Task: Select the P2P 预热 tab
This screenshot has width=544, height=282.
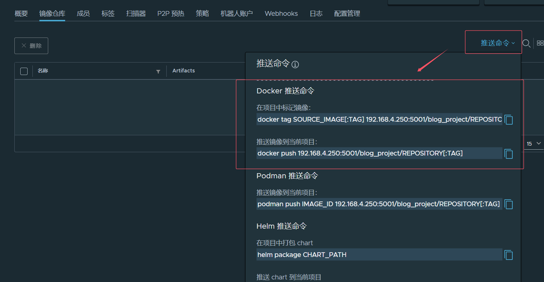Action: click(x=171, y=14)
